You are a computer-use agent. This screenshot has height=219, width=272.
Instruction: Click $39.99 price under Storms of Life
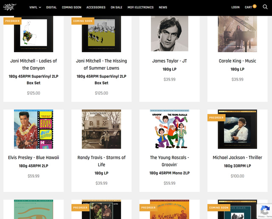102,183
